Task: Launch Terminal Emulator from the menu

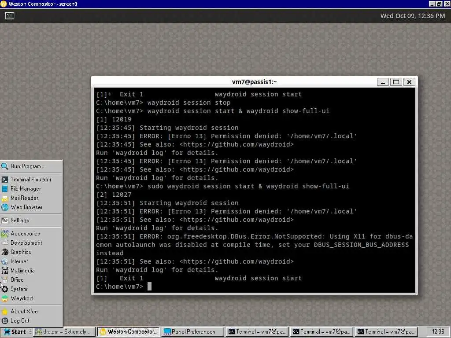Action: click(x=31, y=180)
